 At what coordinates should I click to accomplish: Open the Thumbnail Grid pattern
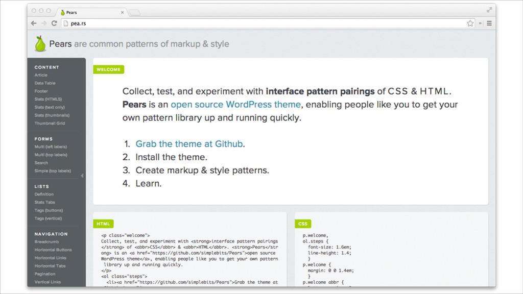coord(50,124)
